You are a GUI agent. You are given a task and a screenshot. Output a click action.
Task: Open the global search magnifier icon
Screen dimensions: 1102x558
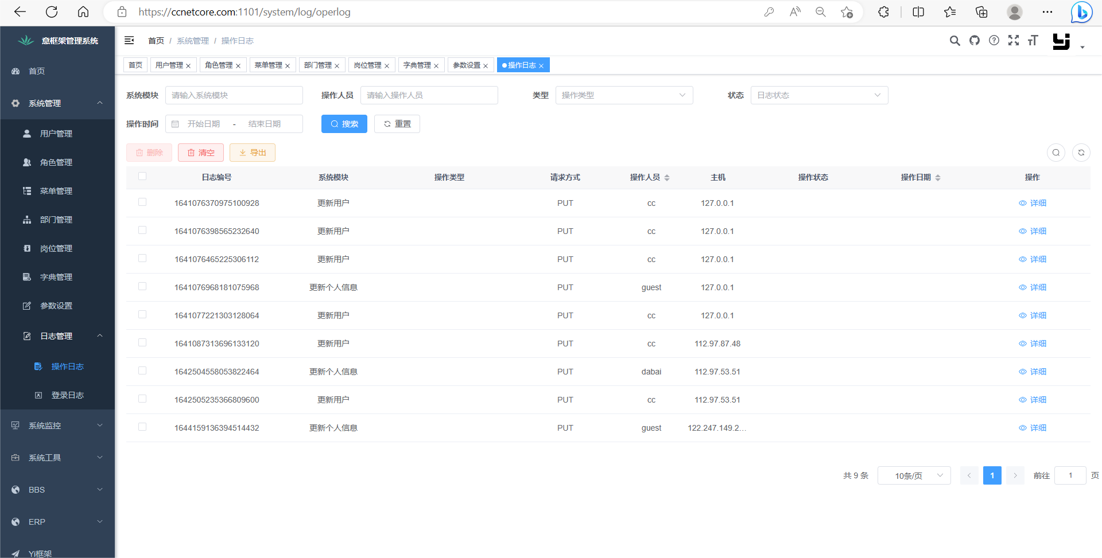955,41
